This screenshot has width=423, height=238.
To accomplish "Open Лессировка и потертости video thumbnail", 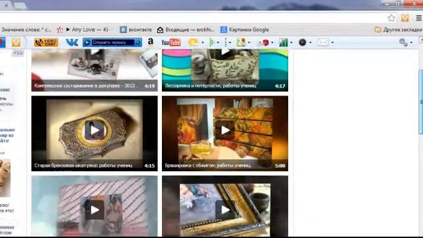I will pyautogui.click(x=225, y=70).
